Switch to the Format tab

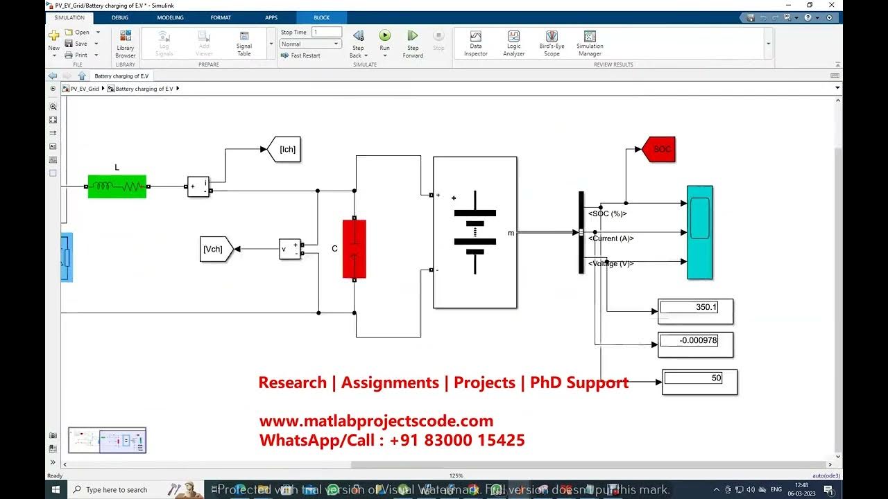tap(221, 17)
